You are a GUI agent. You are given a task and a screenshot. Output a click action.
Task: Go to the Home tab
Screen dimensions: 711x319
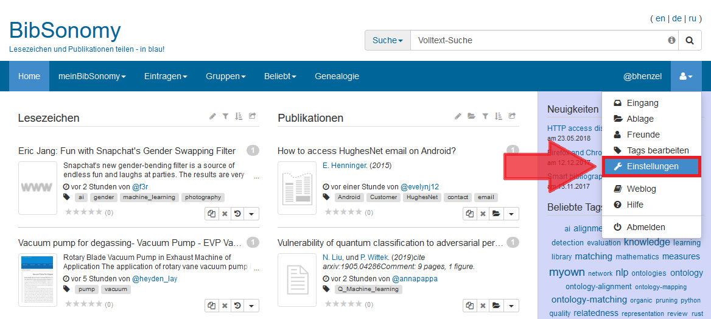(x=29, y=76)
